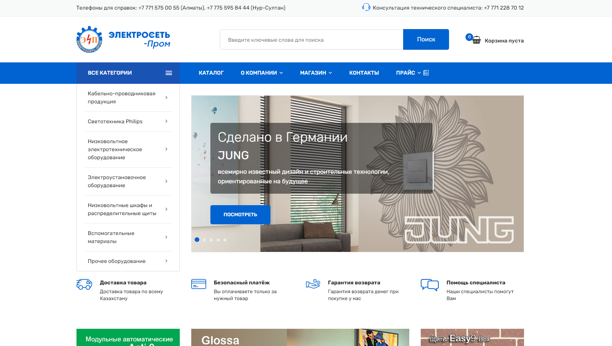Click the delivery truck icon
The image size is (612, 346).
pos(84,284)
